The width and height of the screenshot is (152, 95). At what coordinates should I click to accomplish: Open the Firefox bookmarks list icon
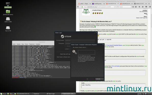click(x=136, y=7)
